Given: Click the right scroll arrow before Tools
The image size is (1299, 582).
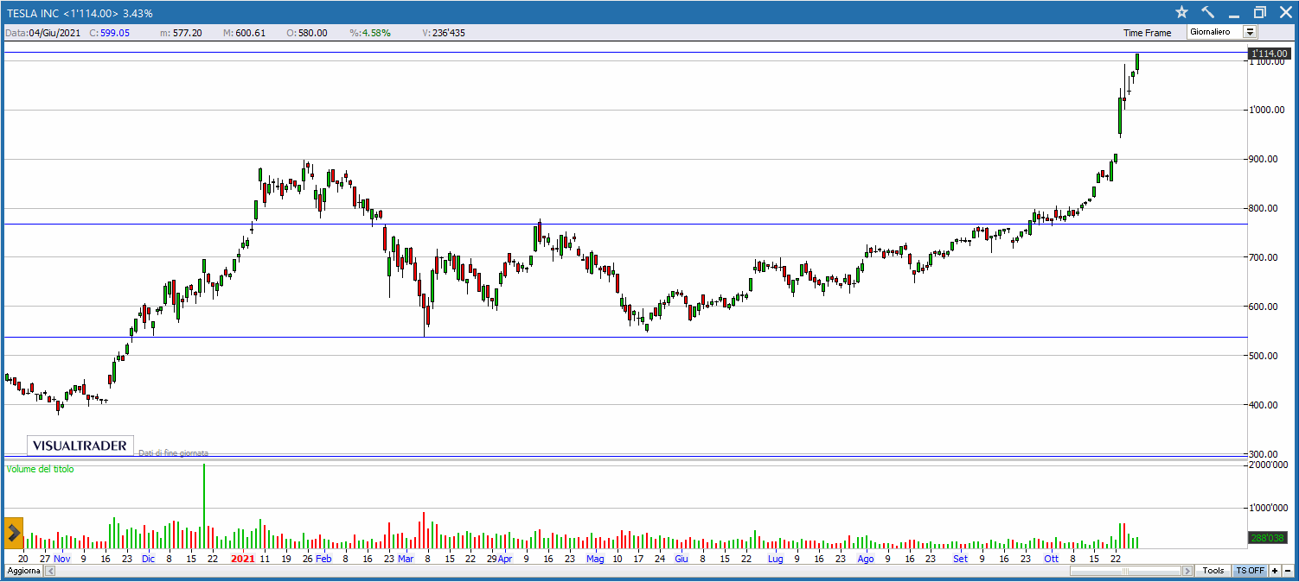Looking at the screenshot, I should click(1187, 571).
